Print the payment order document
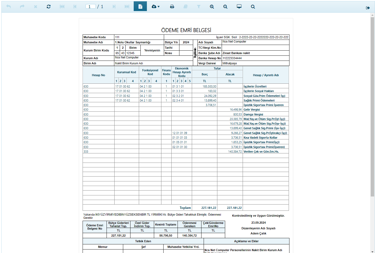 click(172, 6)
